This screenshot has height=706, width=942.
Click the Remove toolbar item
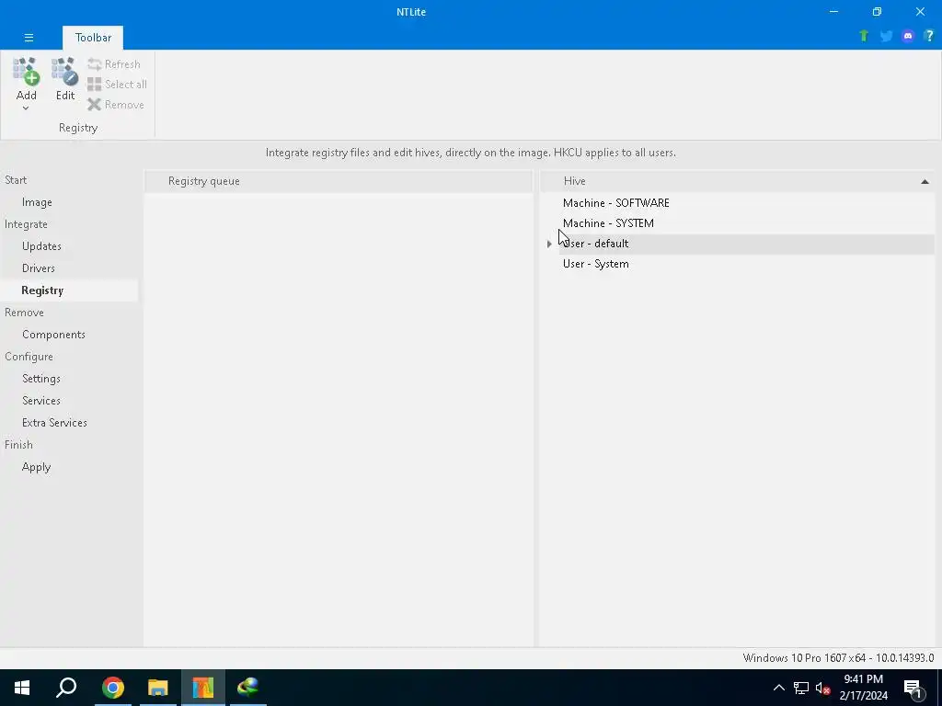(116, 105)
